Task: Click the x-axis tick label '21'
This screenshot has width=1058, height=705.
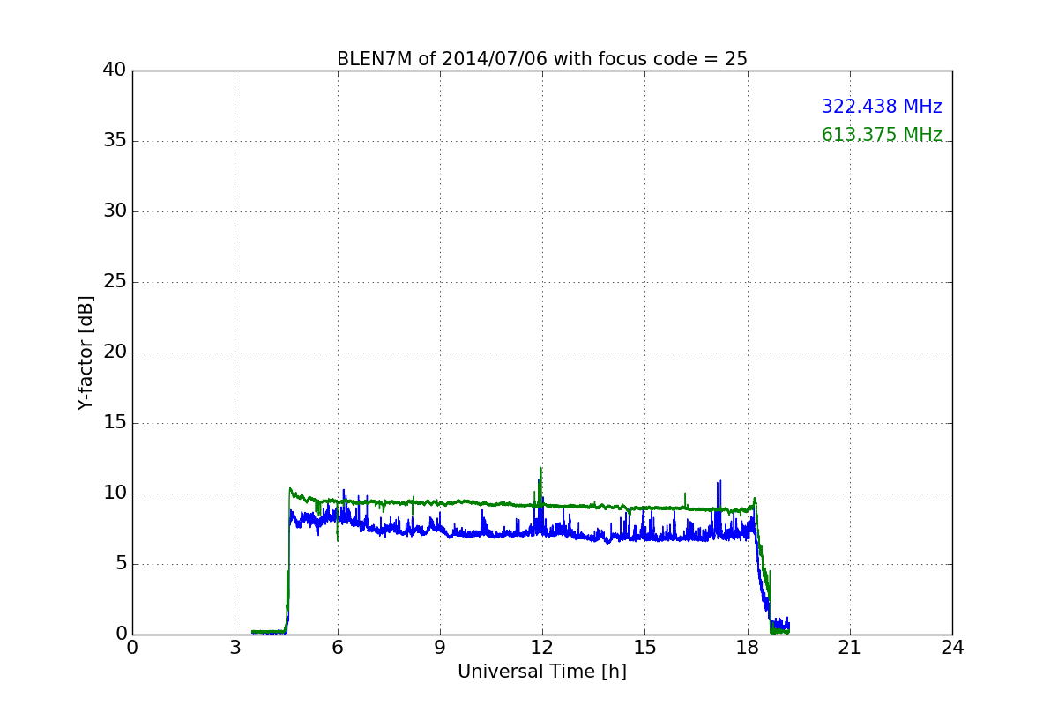Action: tap(850, 648)
